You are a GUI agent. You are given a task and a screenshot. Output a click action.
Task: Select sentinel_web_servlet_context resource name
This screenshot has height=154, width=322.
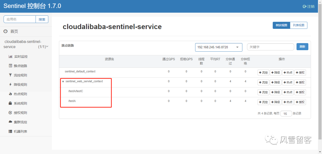(84, 81)
